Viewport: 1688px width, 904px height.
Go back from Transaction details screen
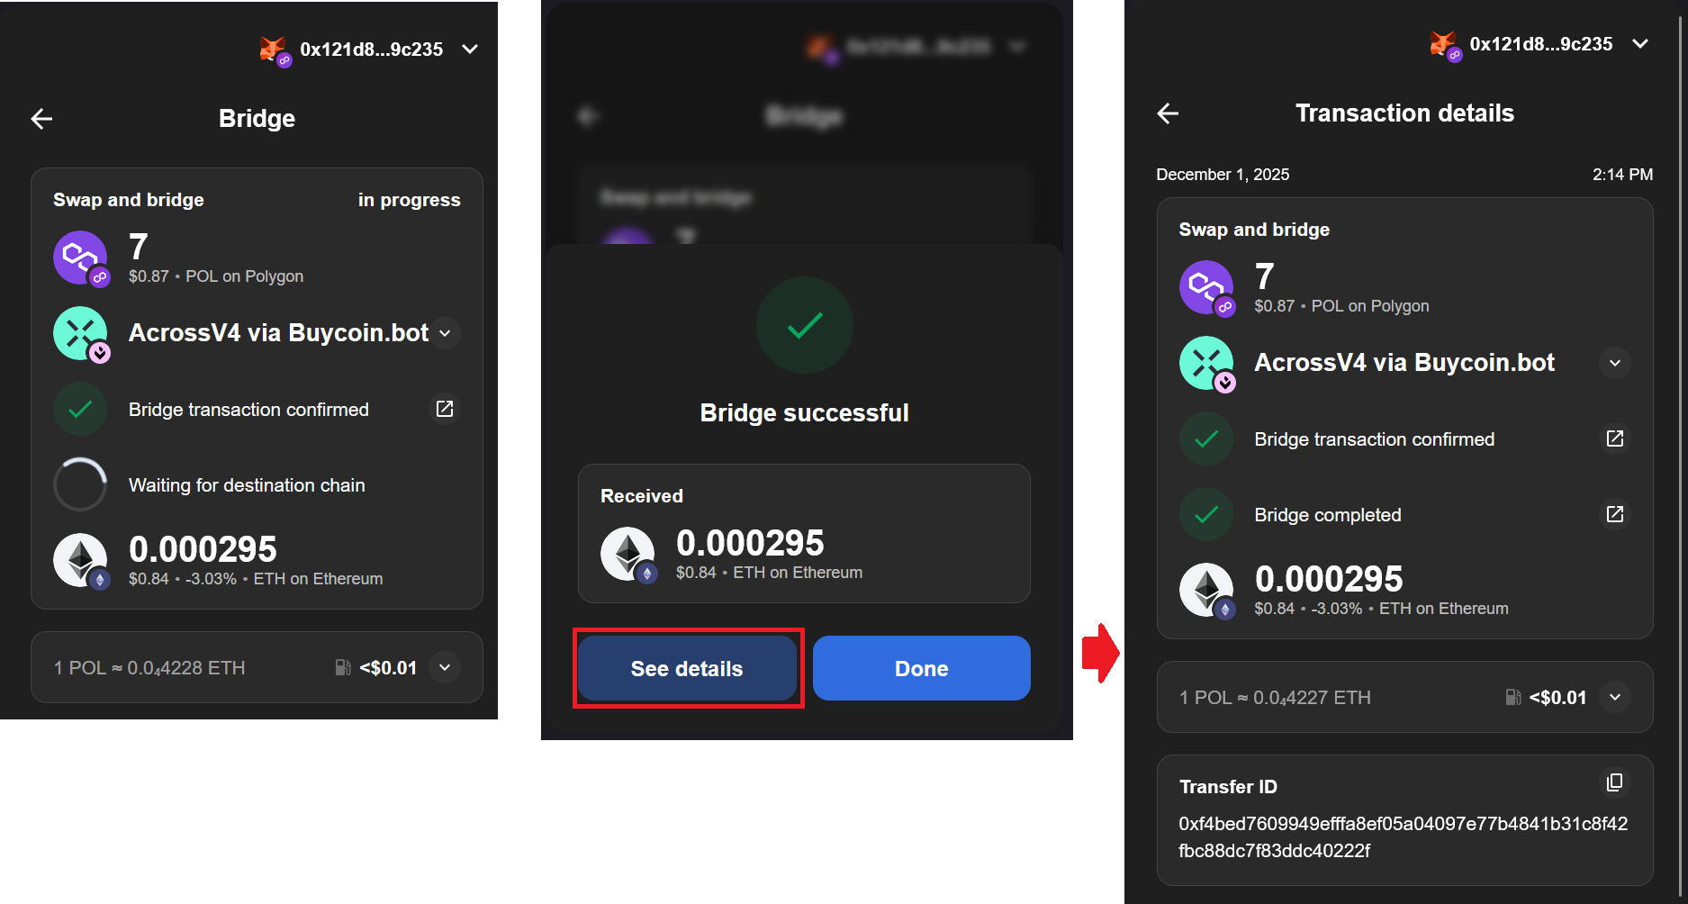tap(1168, 113)
